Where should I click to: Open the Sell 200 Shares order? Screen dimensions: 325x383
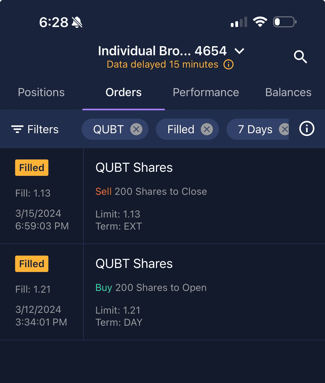[151, 191]
